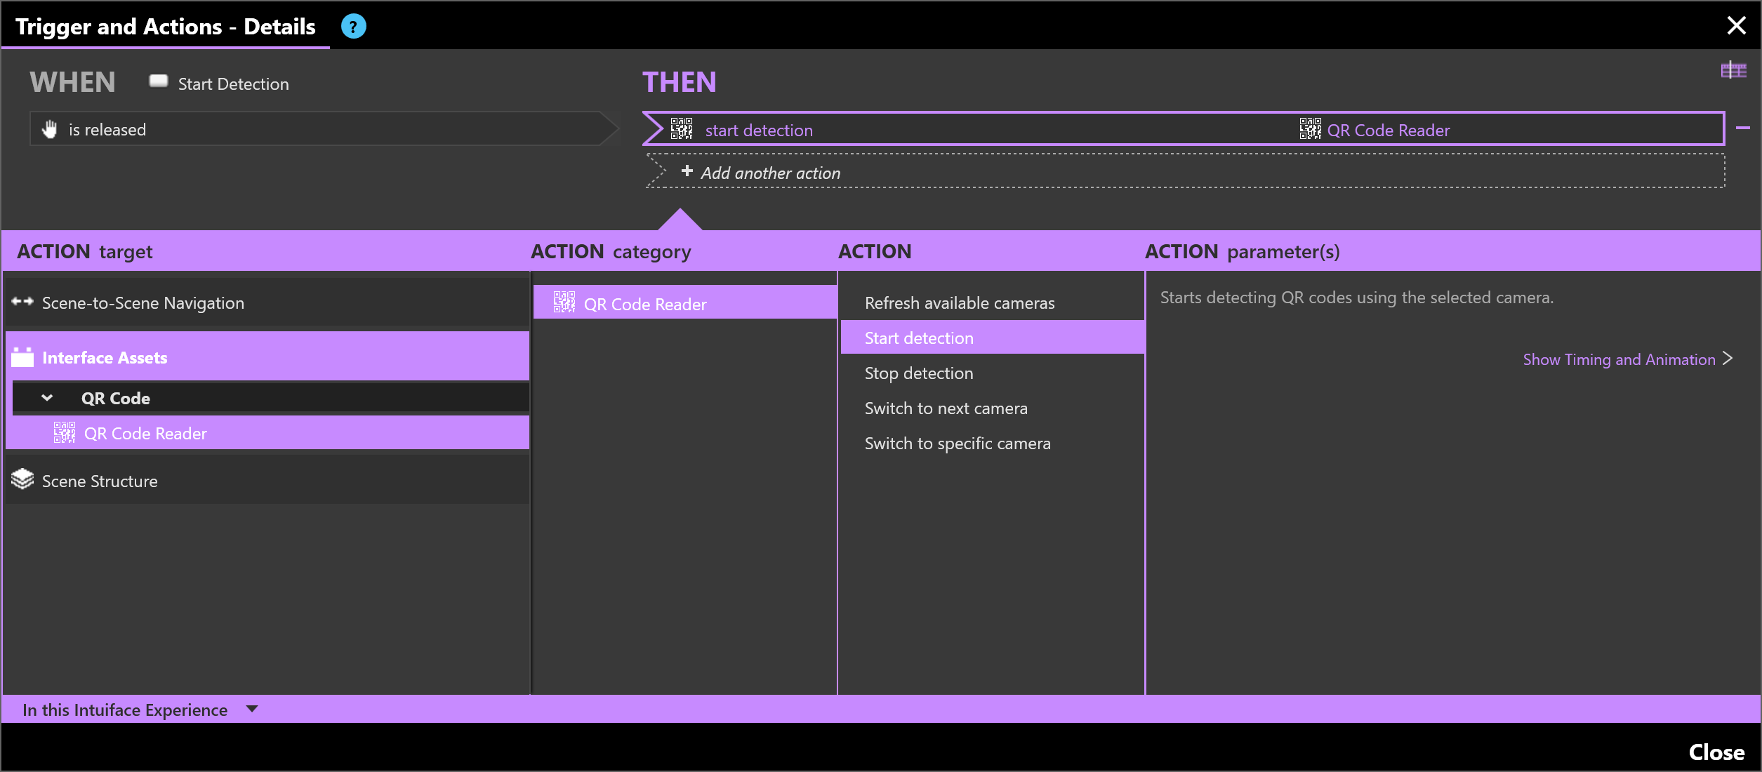Select QR Code Reader target in THEN row
The image size is (1762, 772).
click(1388, 131)
